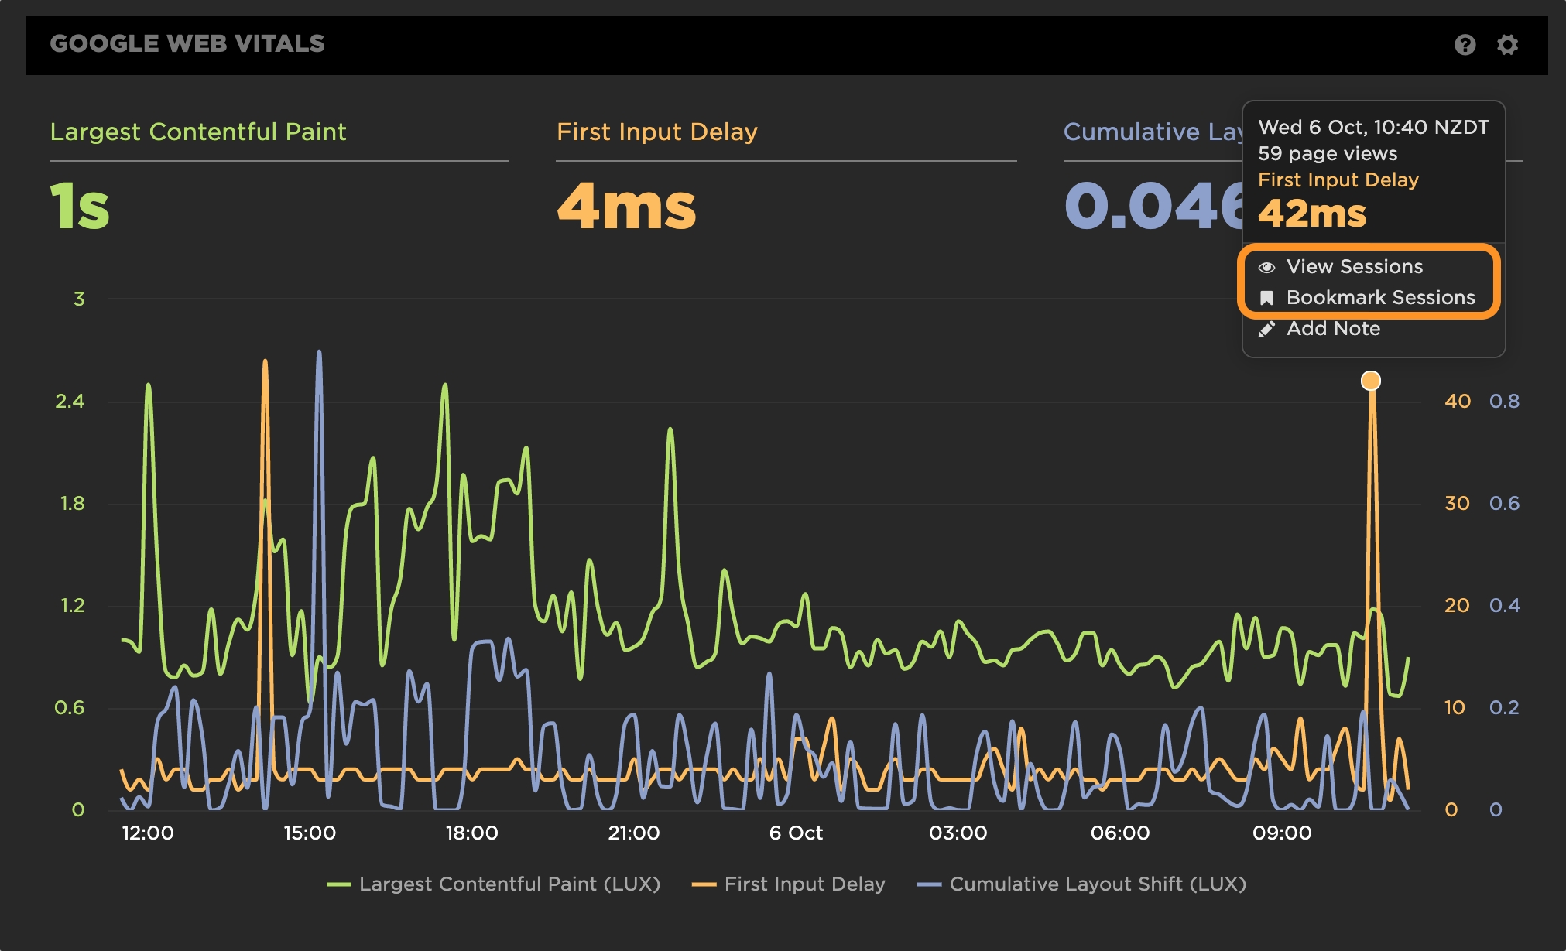Viewport: 1566px width, 951px height.
Task: Open the chart settings gear icon
Action: [x=1507, y=45]
